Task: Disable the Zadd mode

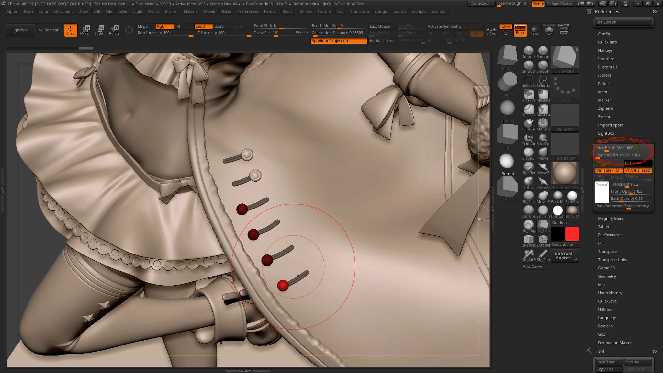Action: (x=203, y=26)
